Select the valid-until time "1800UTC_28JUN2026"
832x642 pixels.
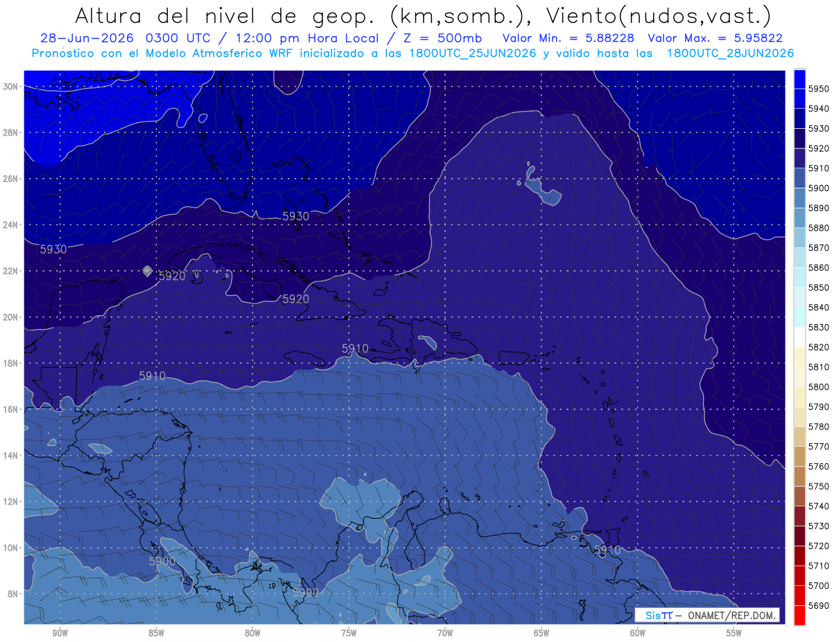click(730, 53)
